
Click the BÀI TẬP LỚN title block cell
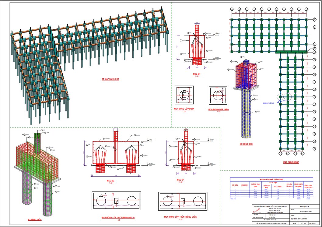304,206
